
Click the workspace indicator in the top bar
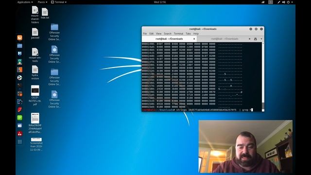coord(271,2)
